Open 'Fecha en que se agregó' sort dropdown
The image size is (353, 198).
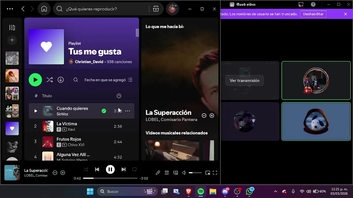point(108,80)
